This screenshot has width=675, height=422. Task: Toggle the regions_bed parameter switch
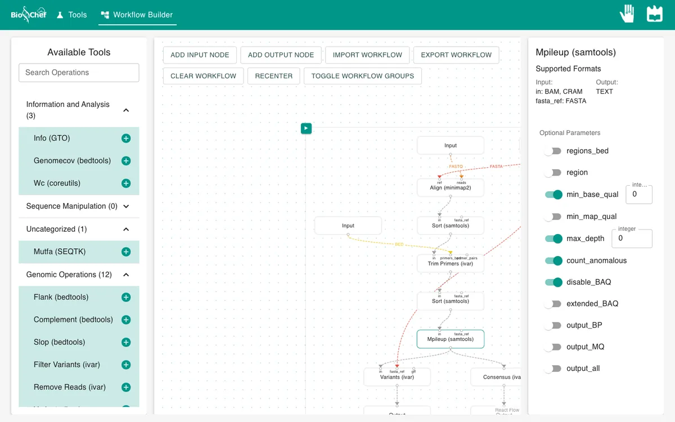point(553,151)
